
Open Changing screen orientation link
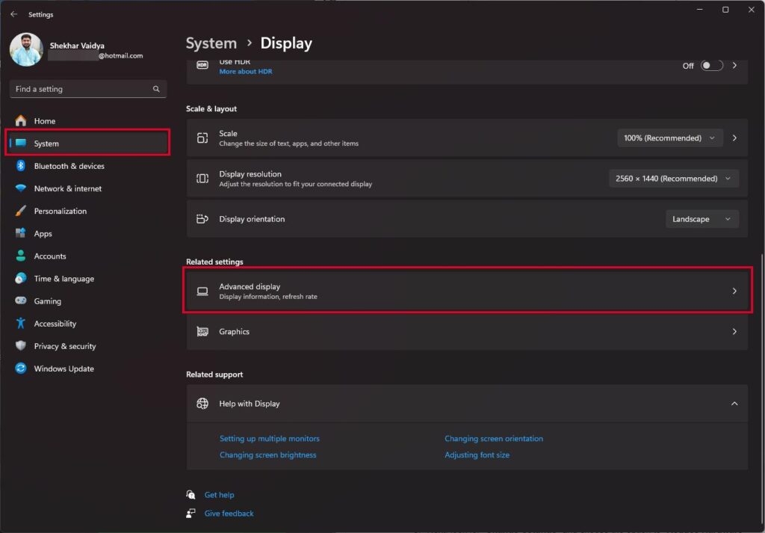pyautogui.click(x=494, y=438)
